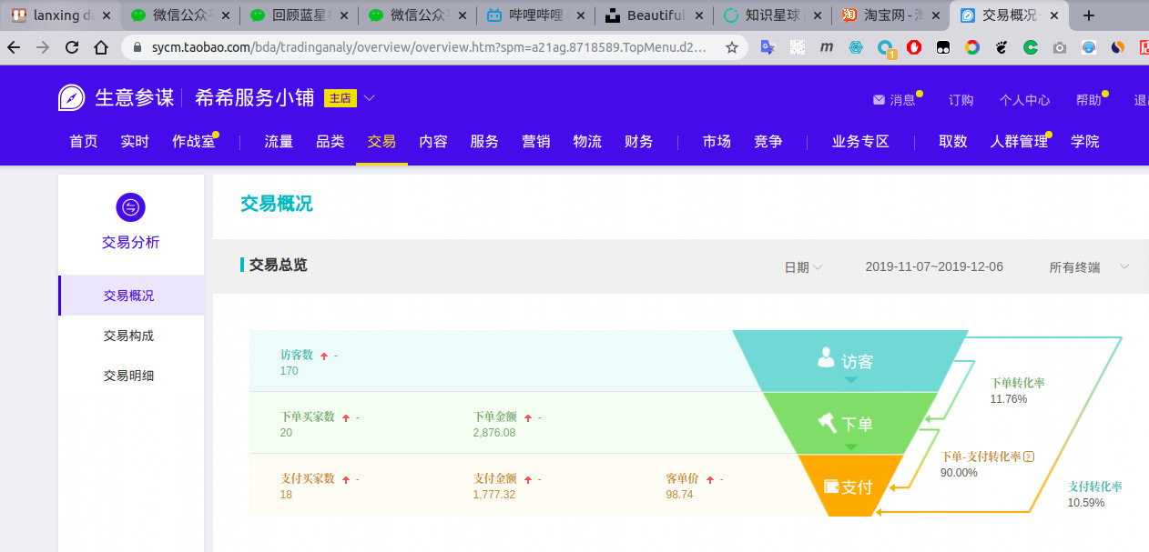Image resolution: width=1149 pixels, height=552 pixels.
Task: Click the 消息 envelope icon
Action: (x=879, y=100)
